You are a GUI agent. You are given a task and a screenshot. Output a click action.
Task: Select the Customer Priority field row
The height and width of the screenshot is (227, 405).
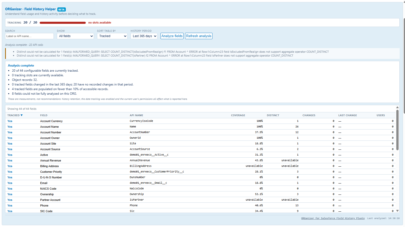pos(200,172)
